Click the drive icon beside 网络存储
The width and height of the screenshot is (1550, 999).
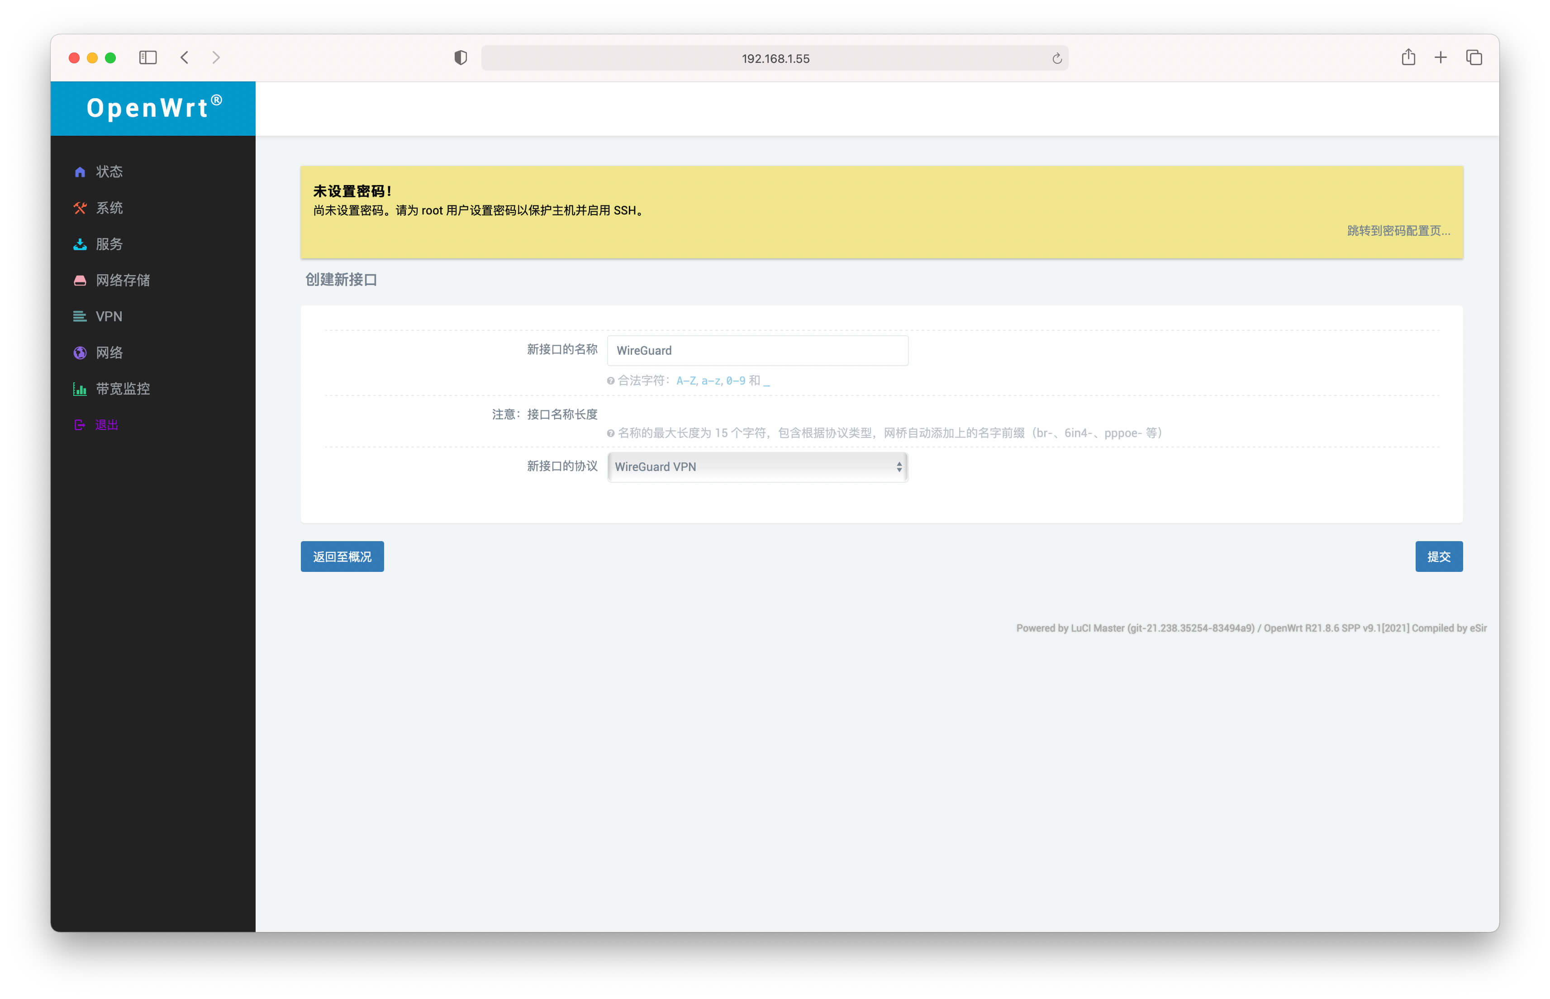point(80,281)
